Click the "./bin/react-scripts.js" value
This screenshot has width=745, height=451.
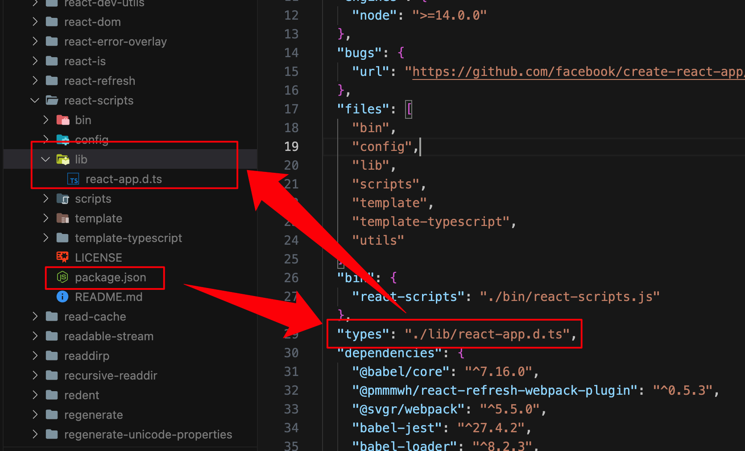(570, 297)
